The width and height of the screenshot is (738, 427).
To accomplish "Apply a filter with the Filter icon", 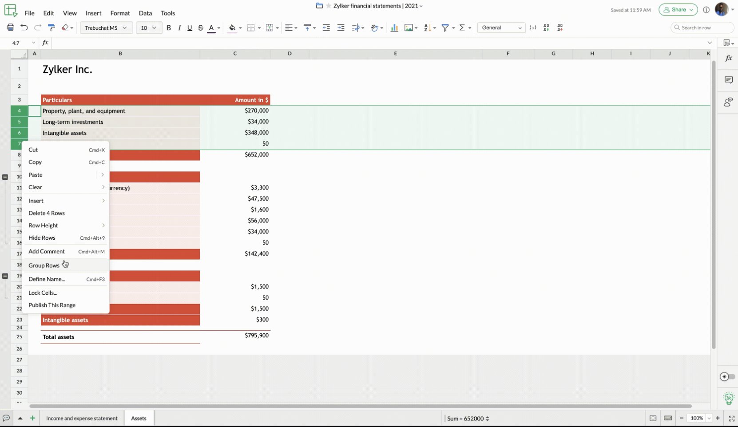I will tap(446, 28).
